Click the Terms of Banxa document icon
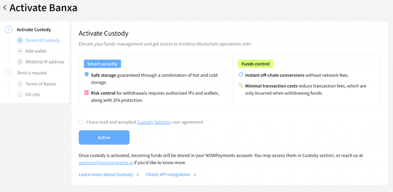393x192 pixels. click(20, 84)
